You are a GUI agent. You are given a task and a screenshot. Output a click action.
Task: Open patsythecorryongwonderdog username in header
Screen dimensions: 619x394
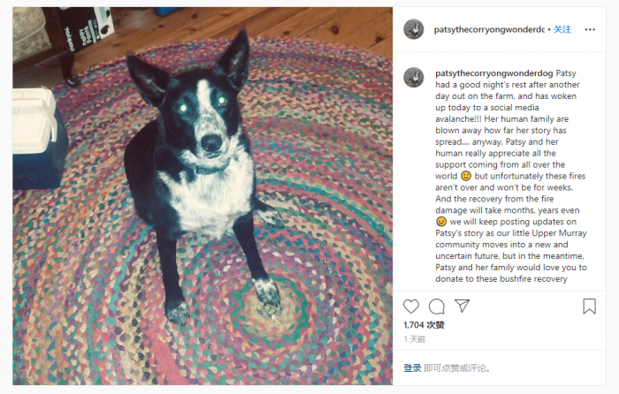(489, 29)
